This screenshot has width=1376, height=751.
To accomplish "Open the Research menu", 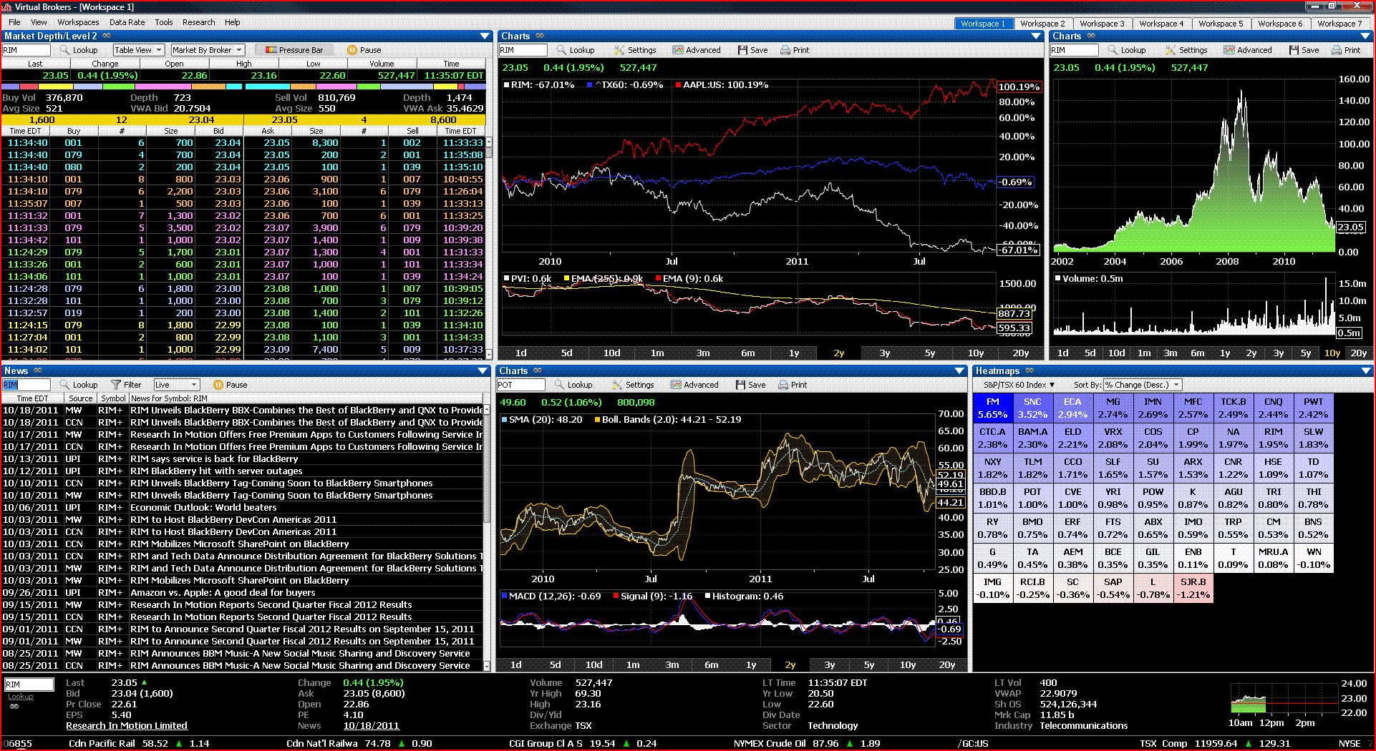I will tap(198, 22).
